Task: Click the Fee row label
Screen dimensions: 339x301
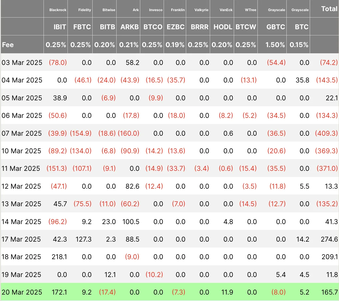Action: coord(8,45)
